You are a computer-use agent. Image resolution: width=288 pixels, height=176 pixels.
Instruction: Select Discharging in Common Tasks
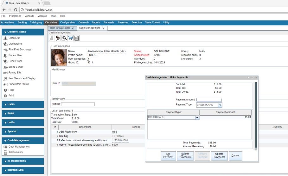pos(15,44)
